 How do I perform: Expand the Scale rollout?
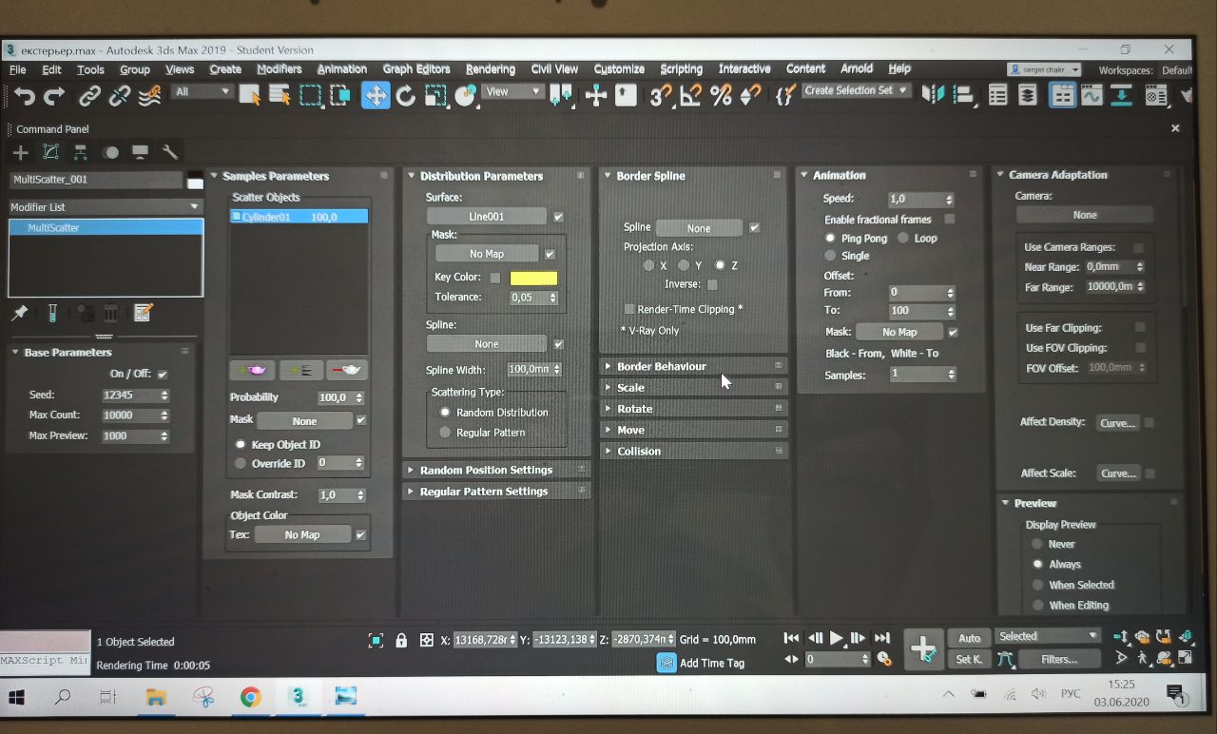coord(693,387)
